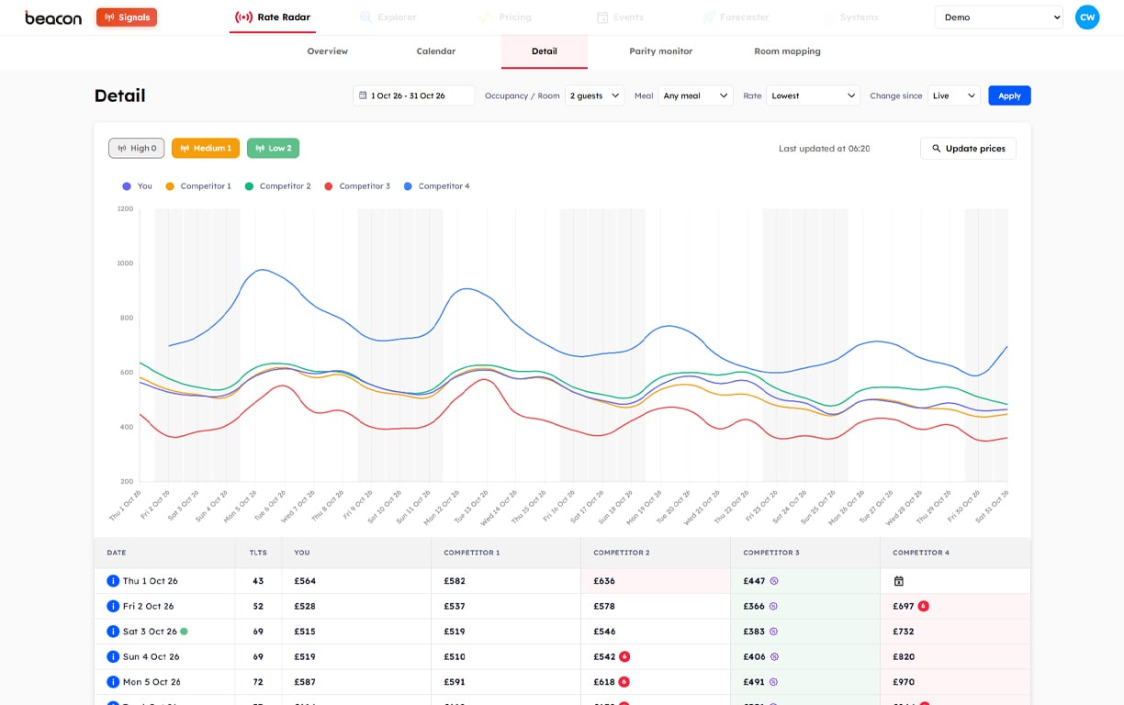Click the purple icon next to £491
This screenshot has height=705, width=1124.
[x=773, y=682]
